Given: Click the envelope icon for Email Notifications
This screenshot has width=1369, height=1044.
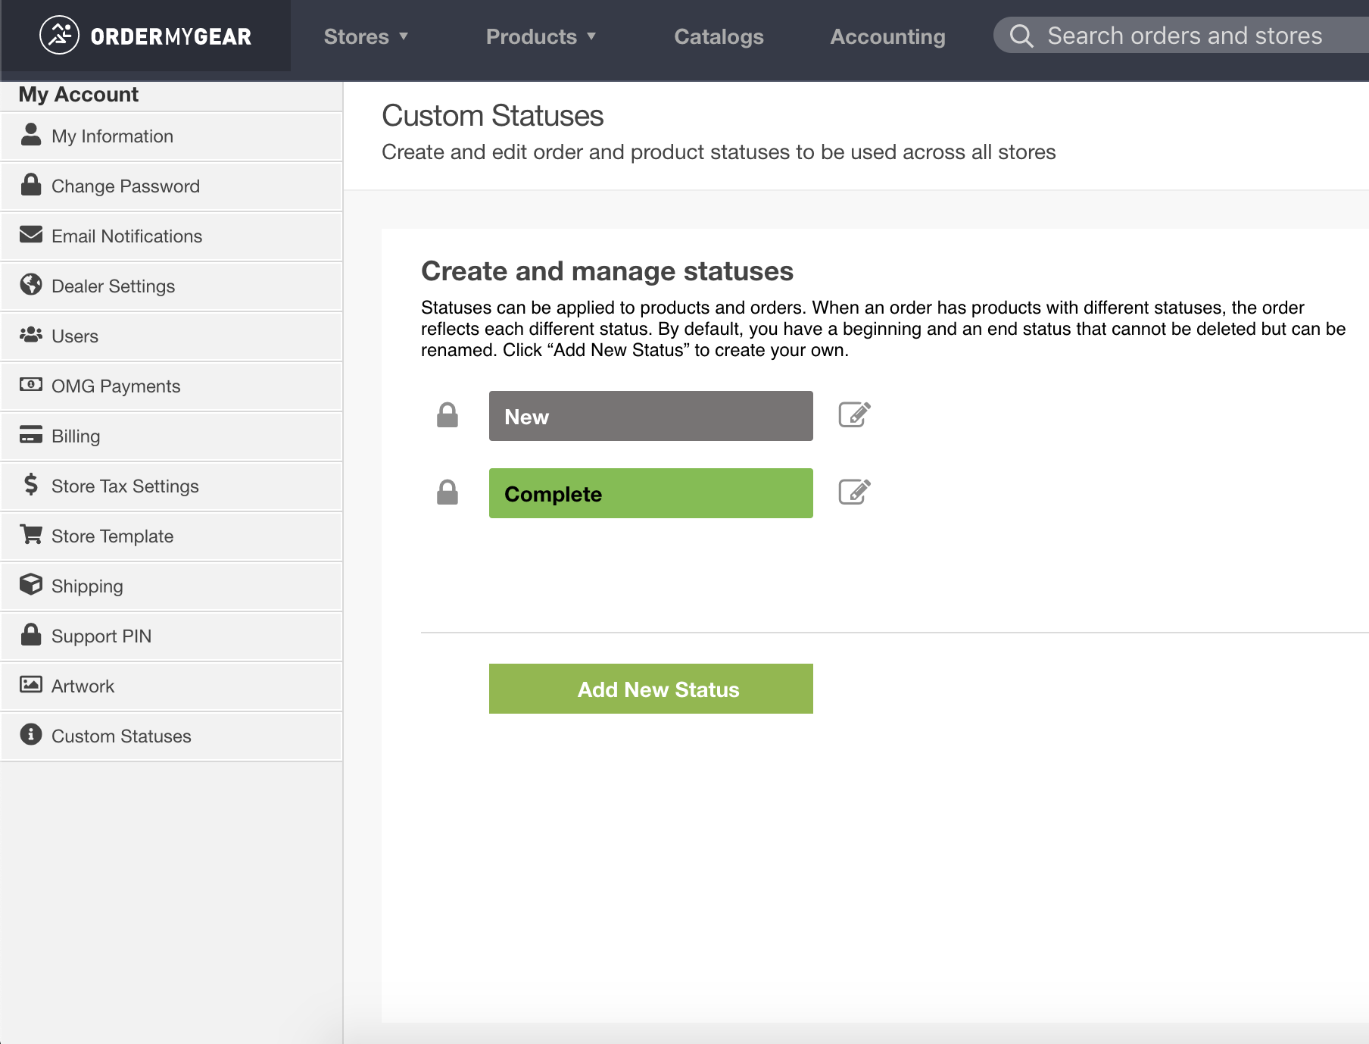Looking at the screenshot, I should tap(31, 234).
